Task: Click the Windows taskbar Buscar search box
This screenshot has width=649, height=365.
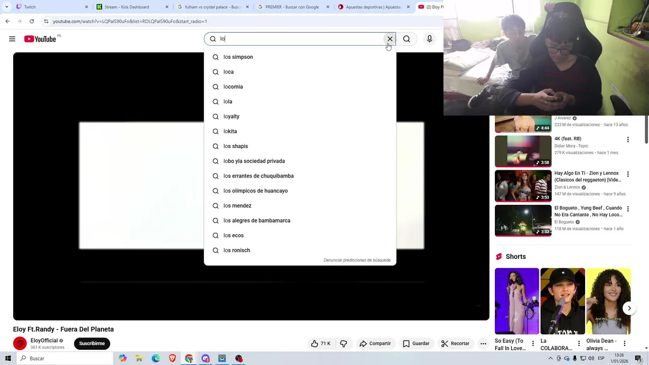Action: (65, 358)
